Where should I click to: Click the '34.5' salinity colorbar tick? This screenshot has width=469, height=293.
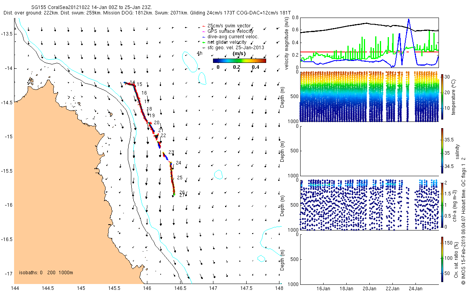pyautogui.click(x=449, y=166)
